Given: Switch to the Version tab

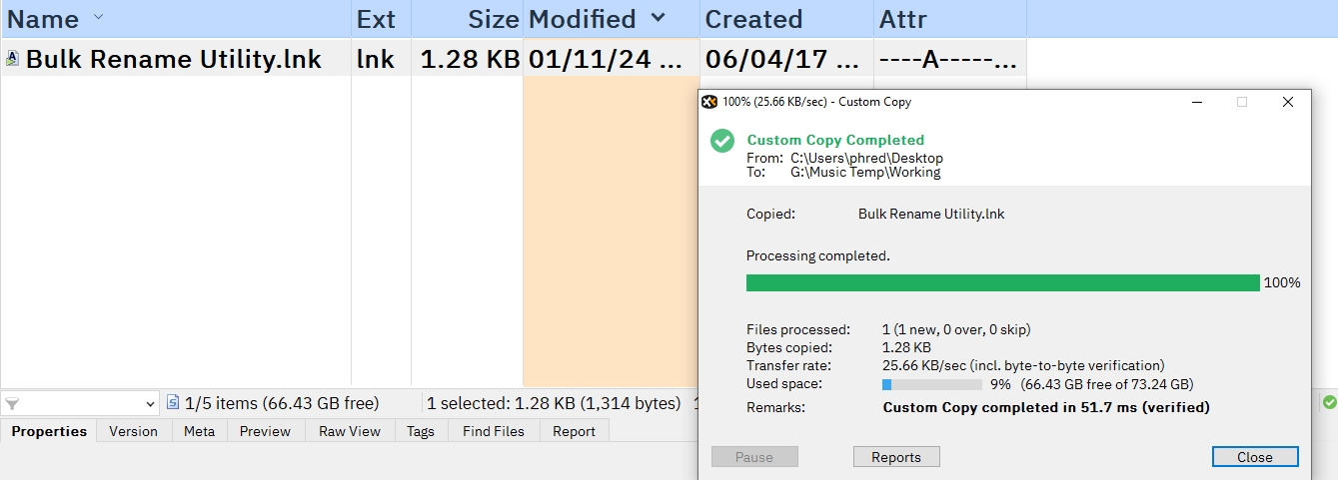Looking at the screenshot, I should [133, 431].
